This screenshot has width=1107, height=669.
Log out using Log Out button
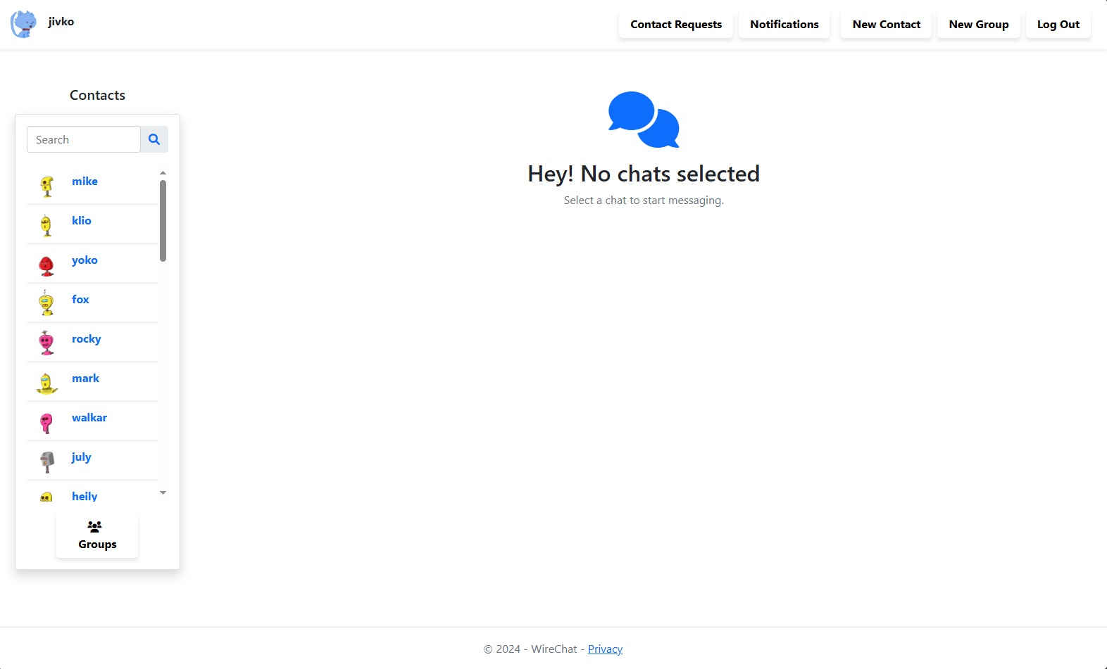tap(1058, 25)
